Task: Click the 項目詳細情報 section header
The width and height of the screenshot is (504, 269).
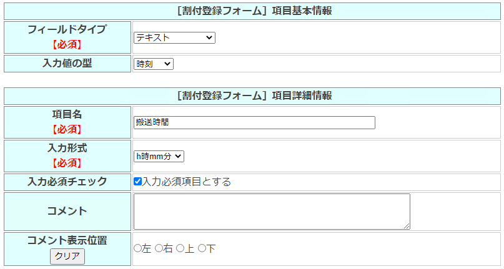Action: (x=252, y=95)
